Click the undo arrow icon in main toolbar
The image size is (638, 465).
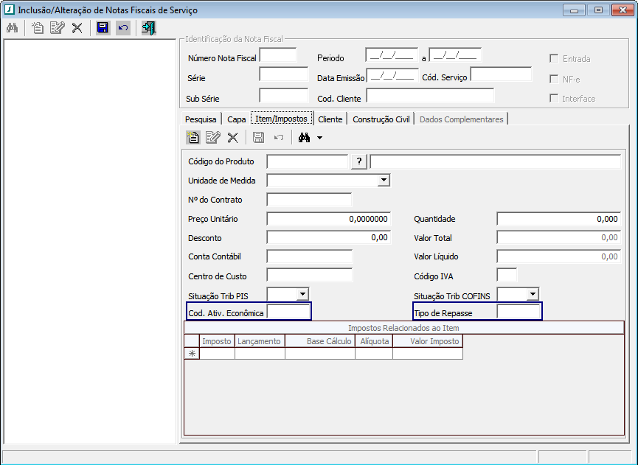click(122, 28)
